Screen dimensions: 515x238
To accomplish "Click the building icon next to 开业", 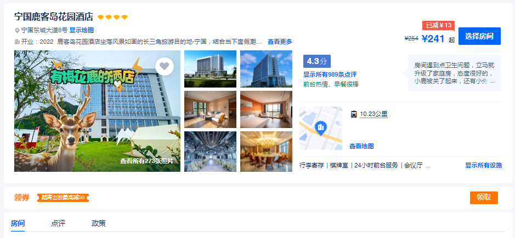I will click(17, 42).
